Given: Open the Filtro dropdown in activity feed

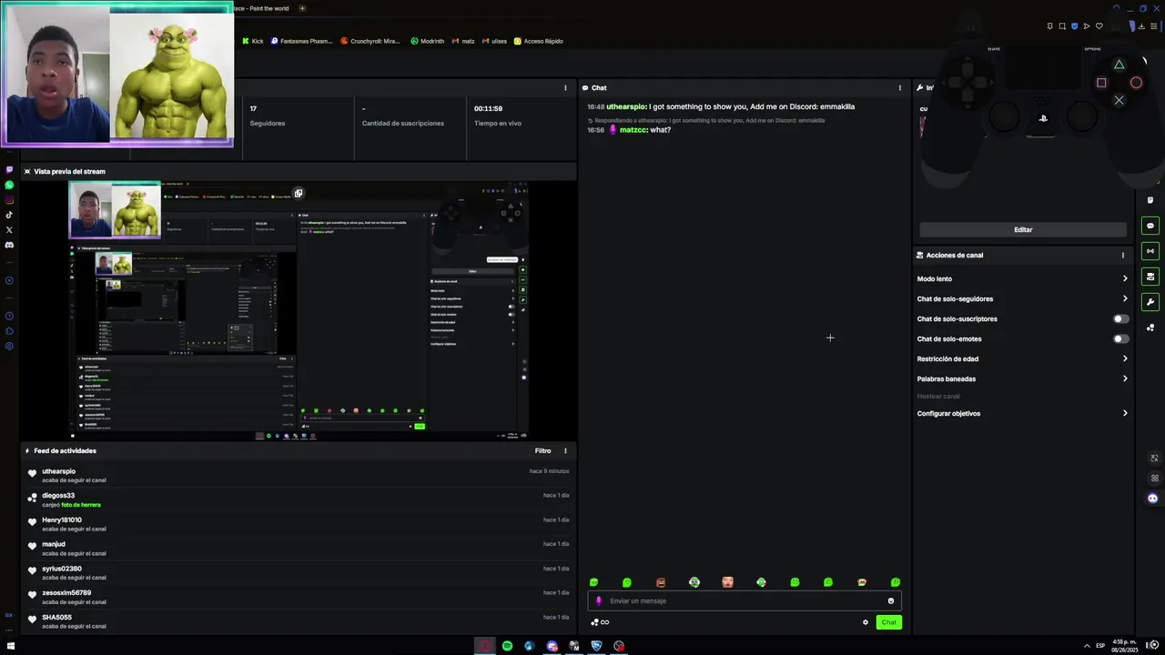Looking at the screenshot, I should point(542,450).
